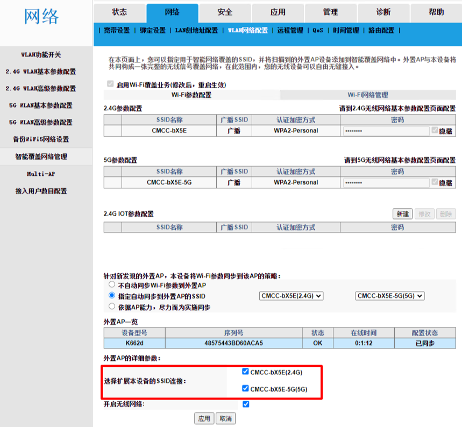Switch to Wi-Fi网络管理 sub-tab
Image resolution: width=462 pixels, height=427 pixels.
click(368, 95)
